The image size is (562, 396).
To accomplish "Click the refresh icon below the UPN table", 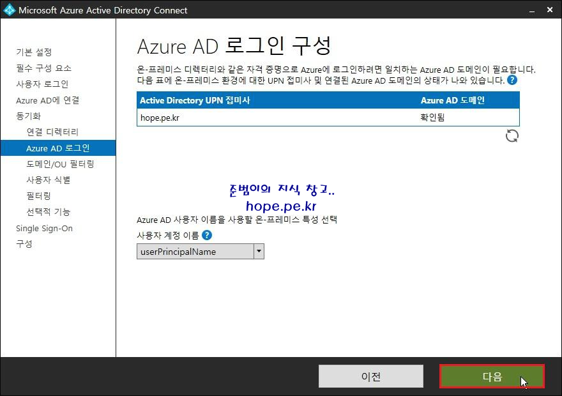I will coord(512,136).
